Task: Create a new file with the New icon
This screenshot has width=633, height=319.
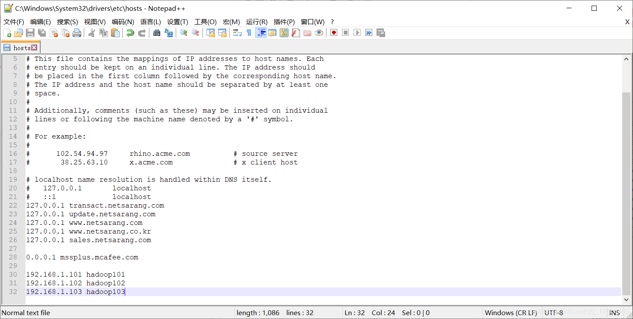Action: [7, 33]
